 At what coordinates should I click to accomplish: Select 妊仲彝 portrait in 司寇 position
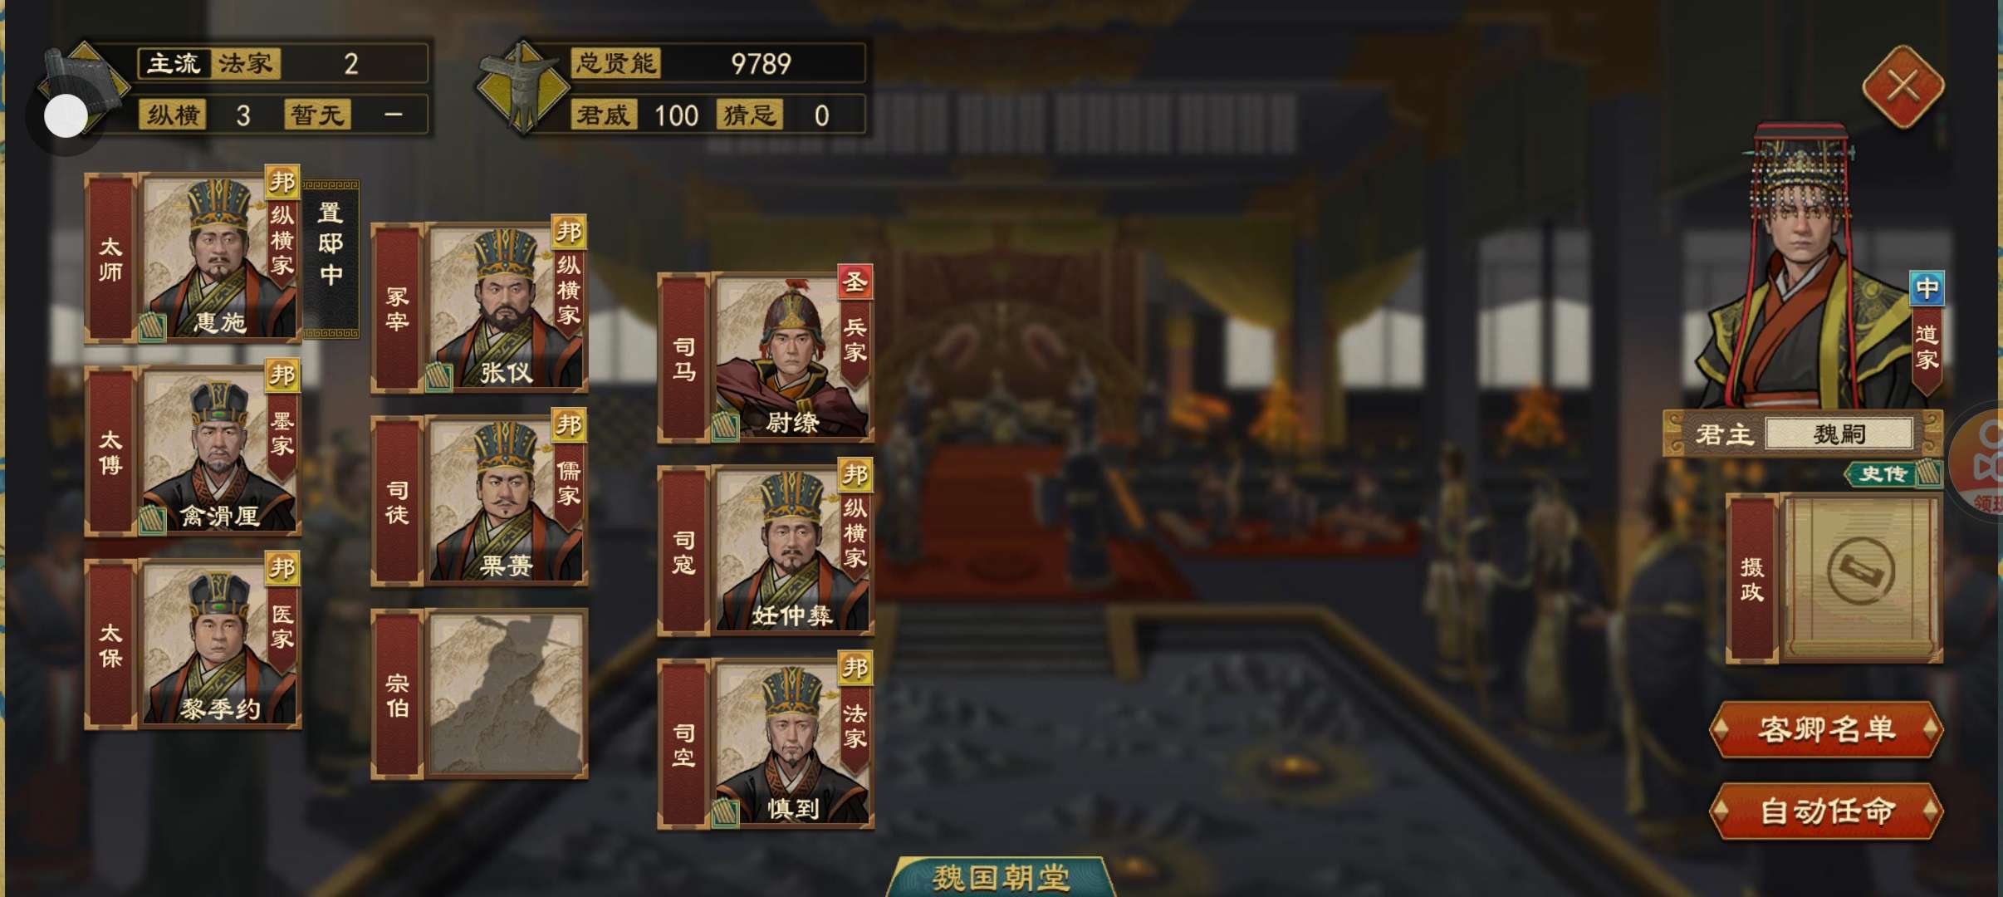click(x=792, y=550)
